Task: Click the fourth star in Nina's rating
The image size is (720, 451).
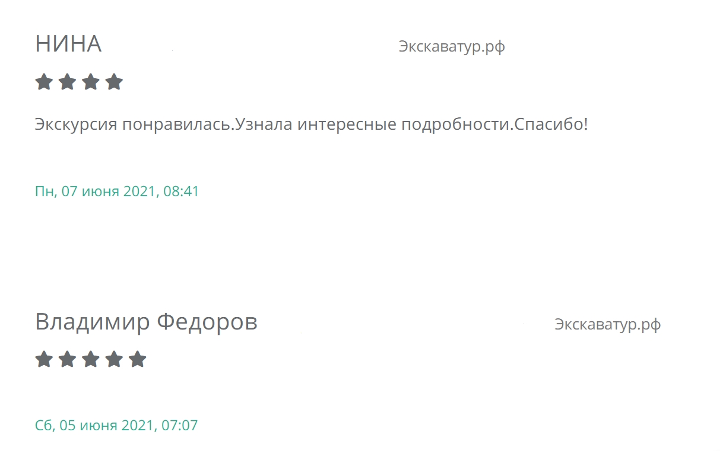Action: point(113,82)
